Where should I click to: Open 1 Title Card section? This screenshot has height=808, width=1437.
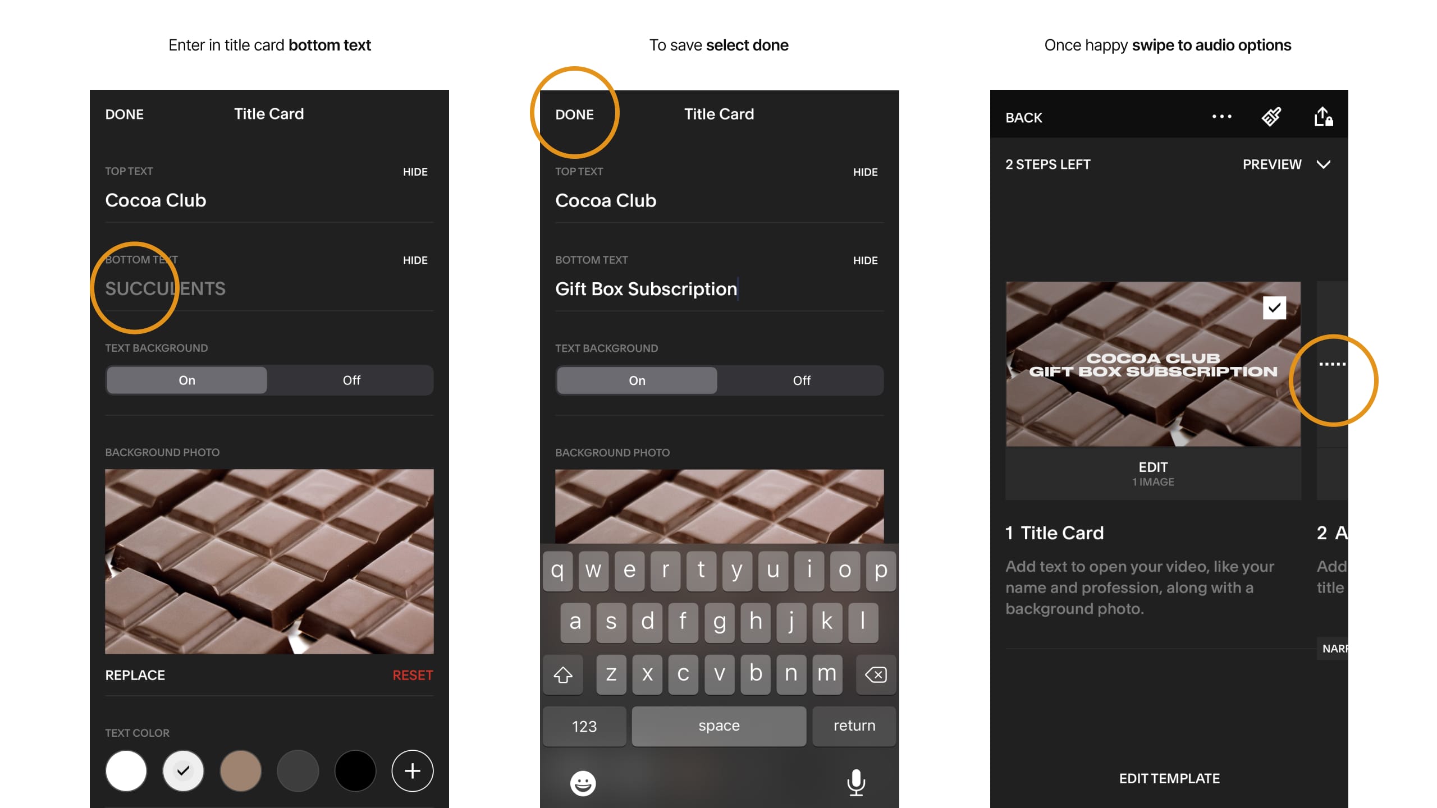click(x=1055, y=532)
